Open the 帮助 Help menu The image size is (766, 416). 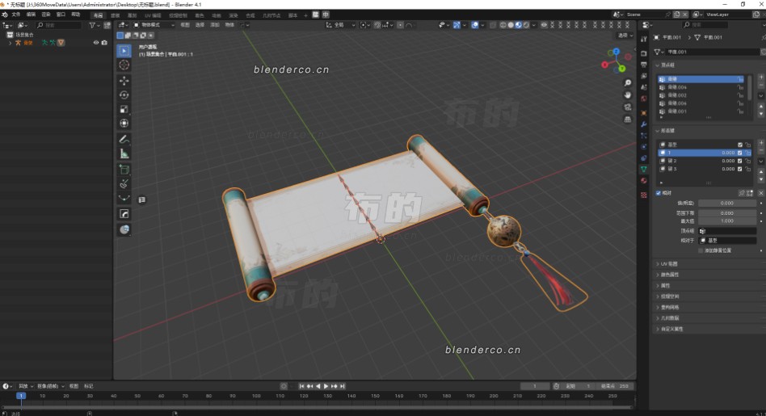pos(76,15)
